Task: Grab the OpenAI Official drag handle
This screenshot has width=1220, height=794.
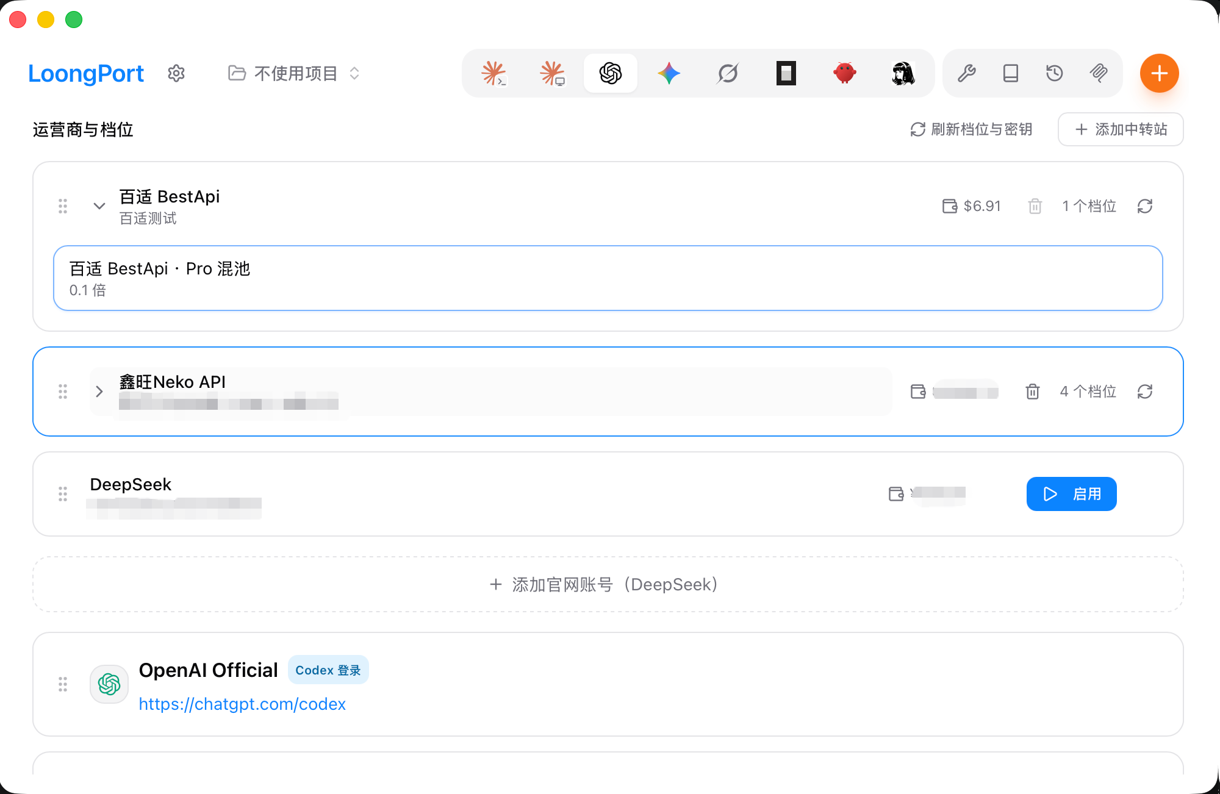Action: 63,684
